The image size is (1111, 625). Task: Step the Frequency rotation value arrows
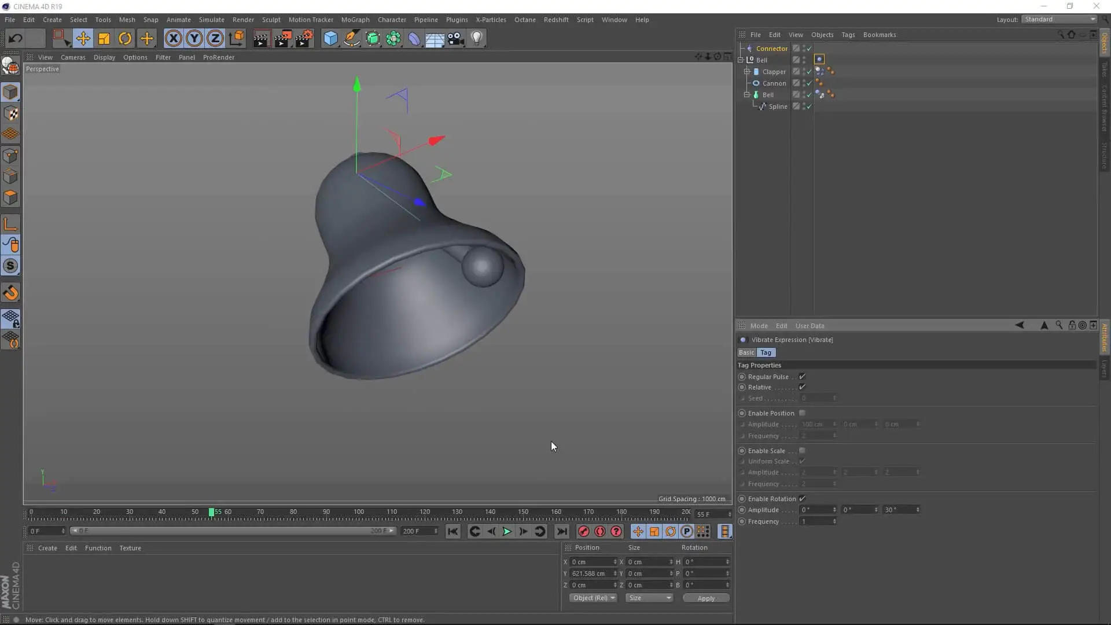coord(834,521)
